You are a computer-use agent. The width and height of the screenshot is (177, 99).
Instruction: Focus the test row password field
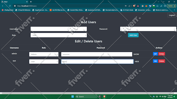(x=97, y=62)
